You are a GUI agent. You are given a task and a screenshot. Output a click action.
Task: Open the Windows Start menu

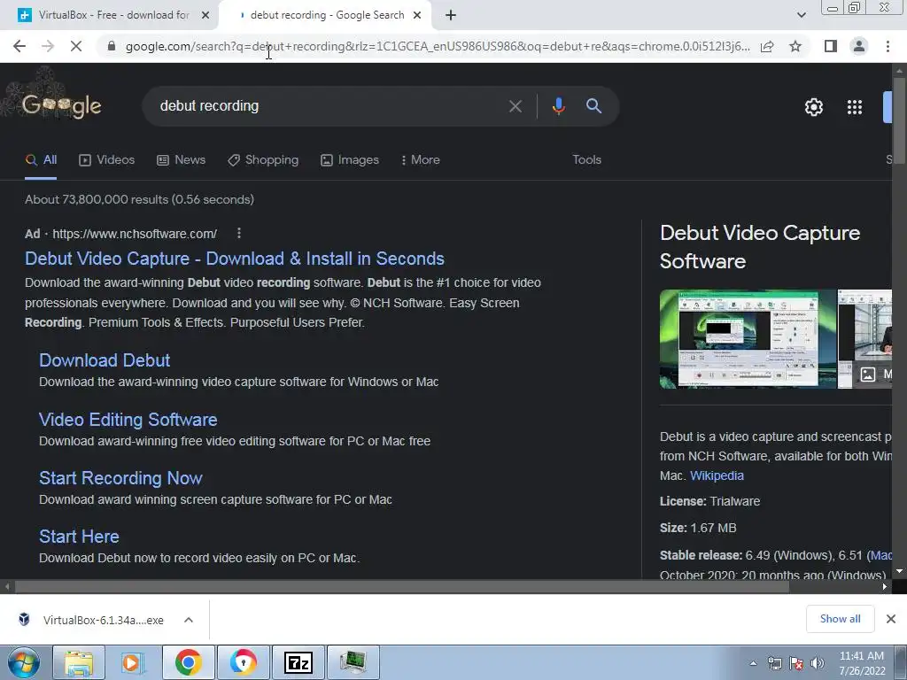[23, 662]
